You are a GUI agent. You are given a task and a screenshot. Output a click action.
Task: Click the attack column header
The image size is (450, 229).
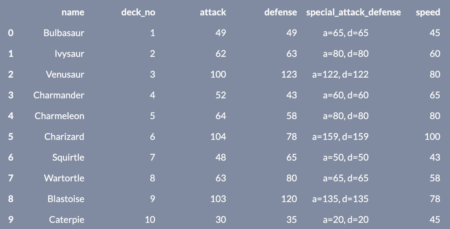tap(213, 12)
